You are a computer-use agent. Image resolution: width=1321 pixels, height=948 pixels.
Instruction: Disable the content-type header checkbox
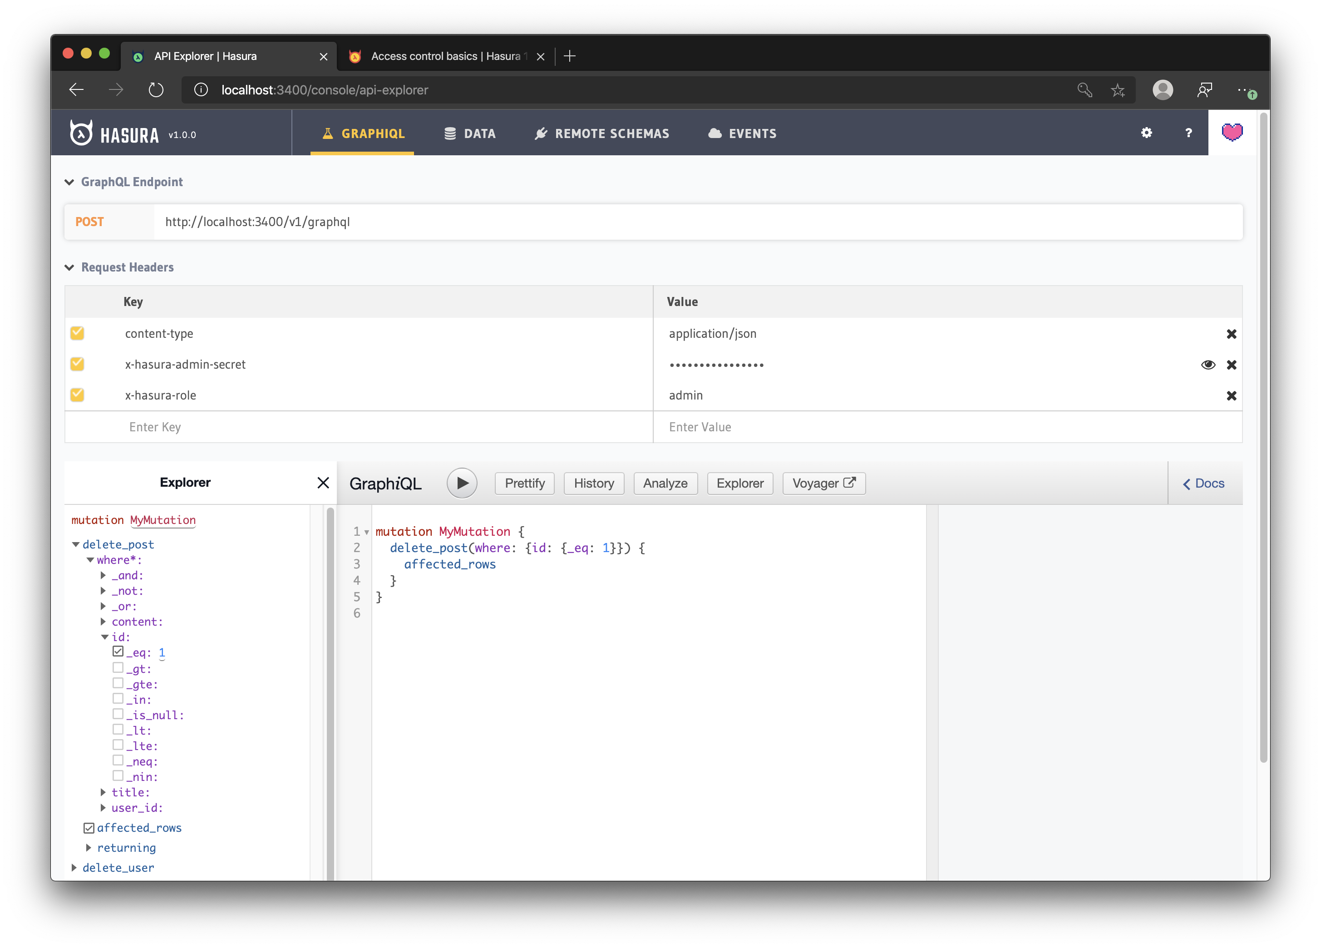coord(77,333)
